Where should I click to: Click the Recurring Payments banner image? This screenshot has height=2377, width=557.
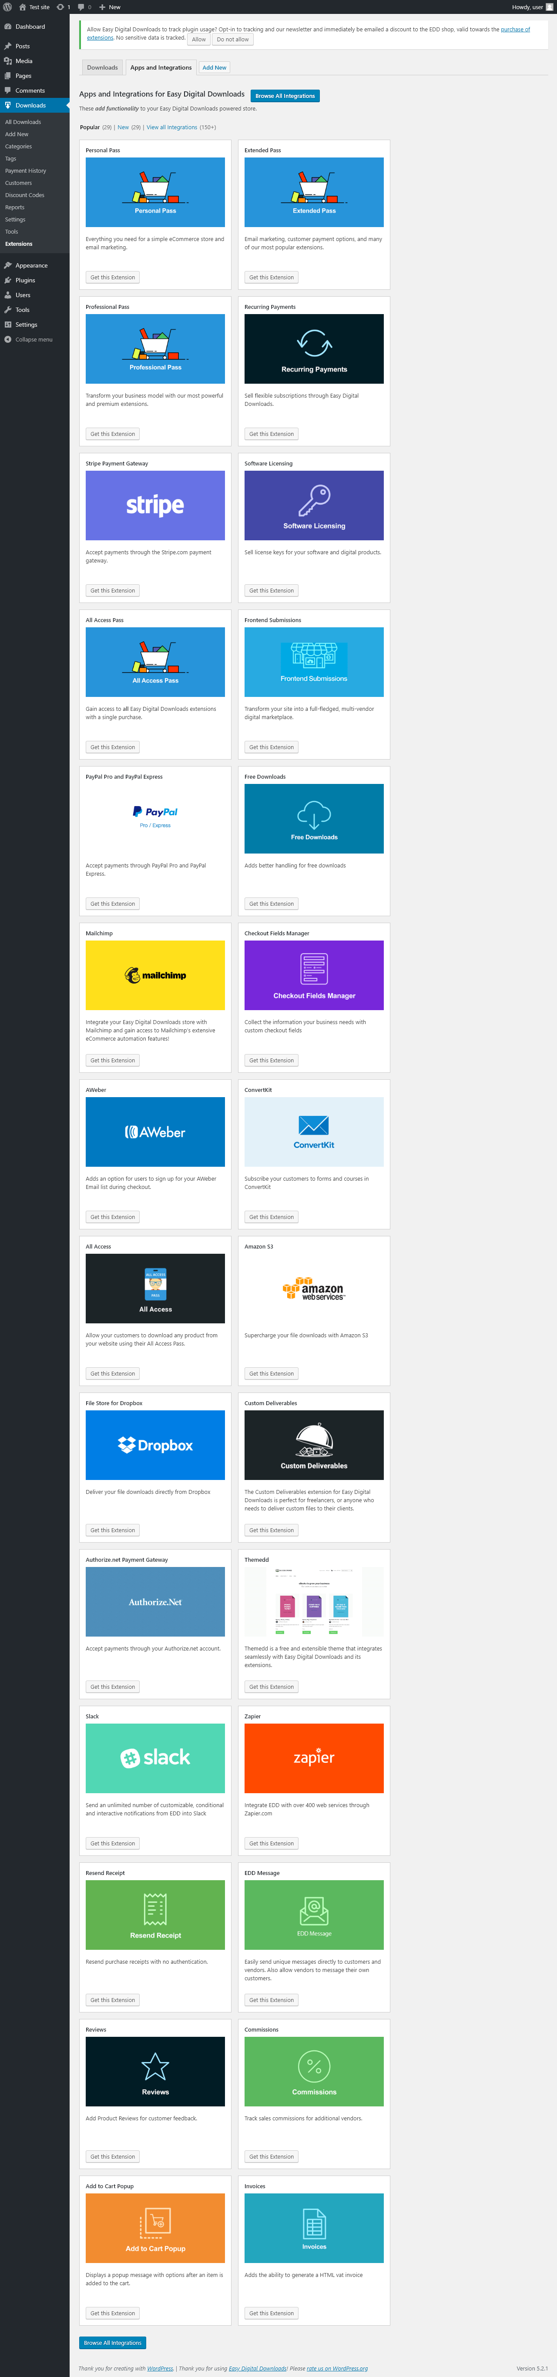coord(314,349)
